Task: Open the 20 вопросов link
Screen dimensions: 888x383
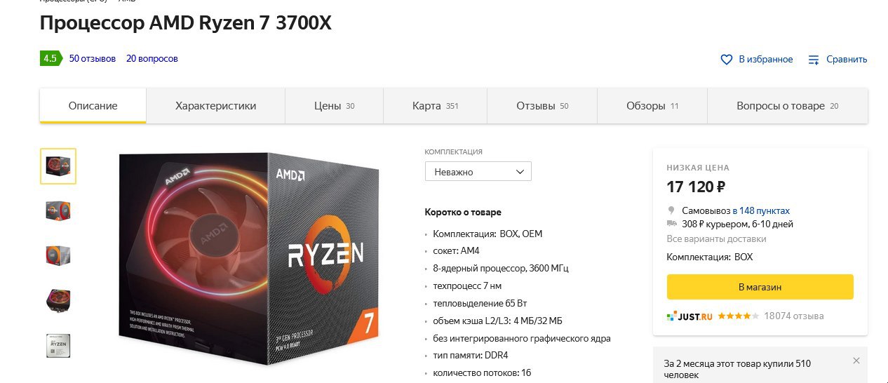Action: pyautogui.click(x=152, y=59)
